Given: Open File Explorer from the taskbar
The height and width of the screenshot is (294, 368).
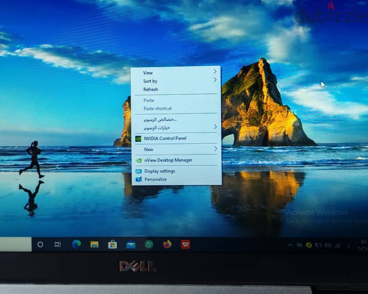Looking at the screenshot, I should (x=94, y=244).
